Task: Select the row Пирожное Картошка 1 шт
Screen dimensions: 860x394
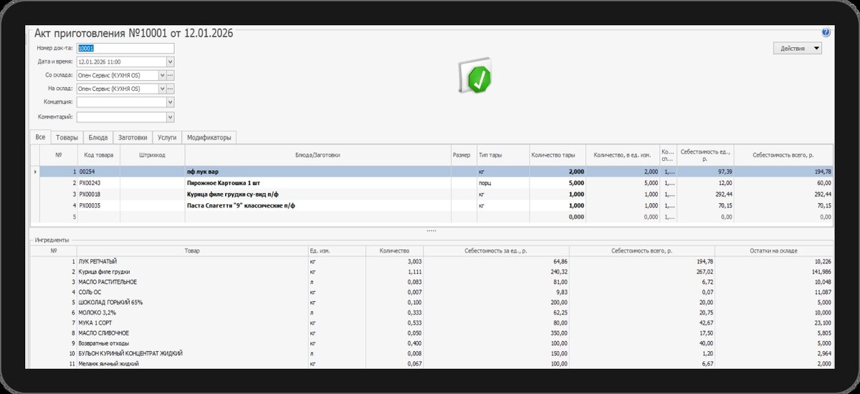Action: pyautogui.click(x=432, y=183)
